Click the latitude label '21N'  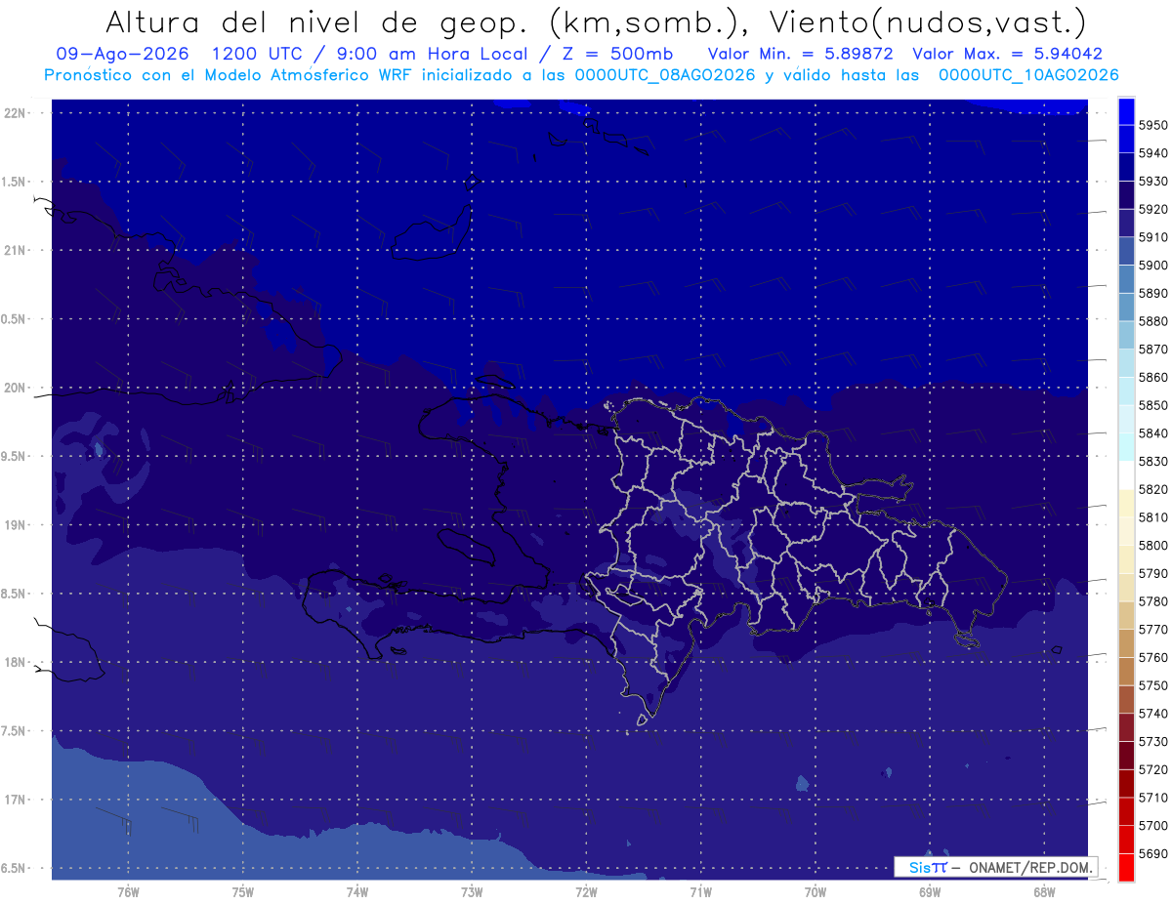[x=17, y=250]
